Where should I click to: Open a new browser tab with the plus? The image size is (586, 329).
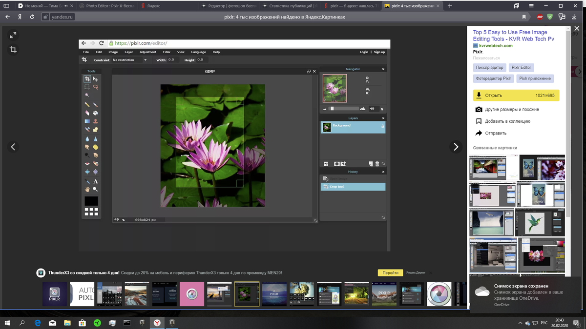[450, 6]
